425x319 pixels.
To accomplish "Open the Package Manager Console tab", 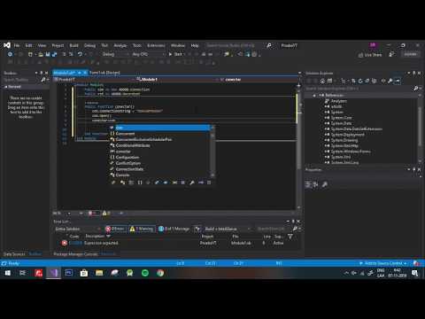I will tap(76, 254).
